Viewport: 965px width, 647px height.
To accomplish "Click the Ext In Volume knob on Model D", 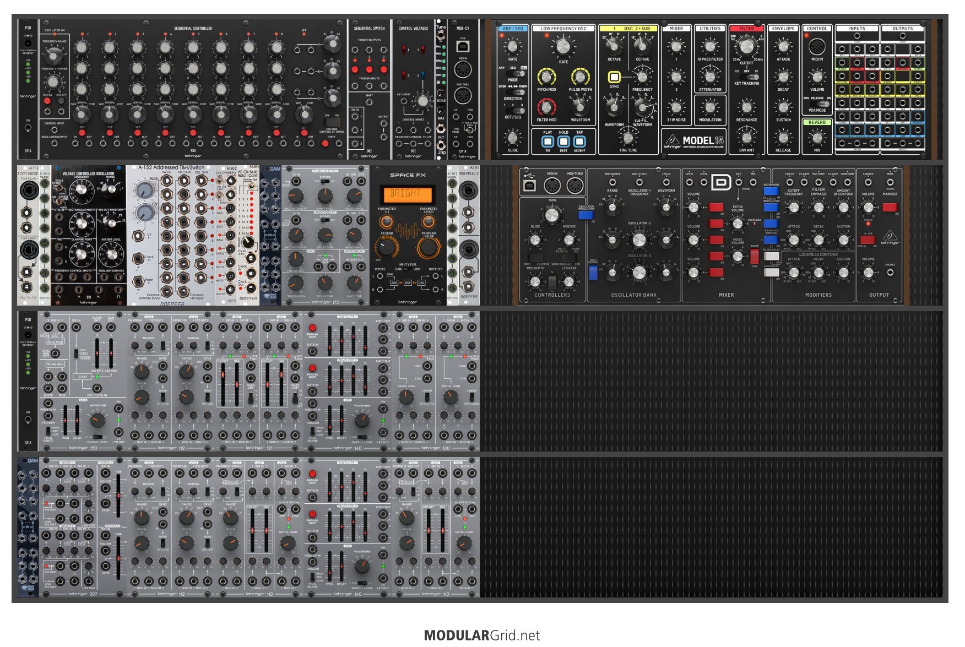I will click(x=738, y=223).
